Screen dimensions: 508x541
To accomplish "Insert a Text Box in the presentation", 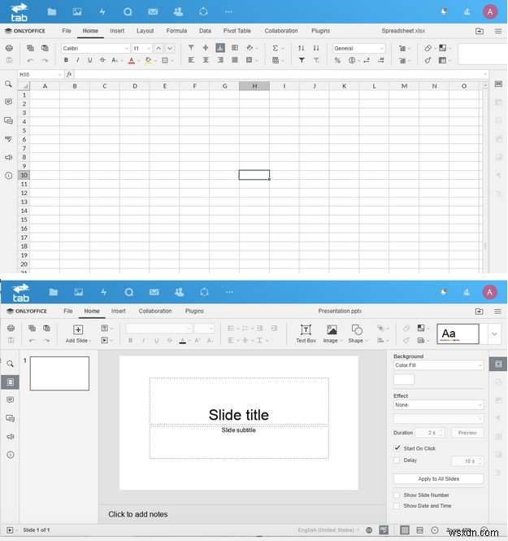I will (x=306, y=334).
